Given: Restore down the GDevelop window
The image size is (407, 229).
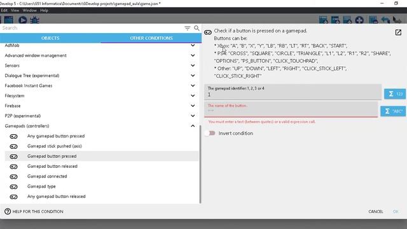Looking at the screenshot, I should coord(396,3).
